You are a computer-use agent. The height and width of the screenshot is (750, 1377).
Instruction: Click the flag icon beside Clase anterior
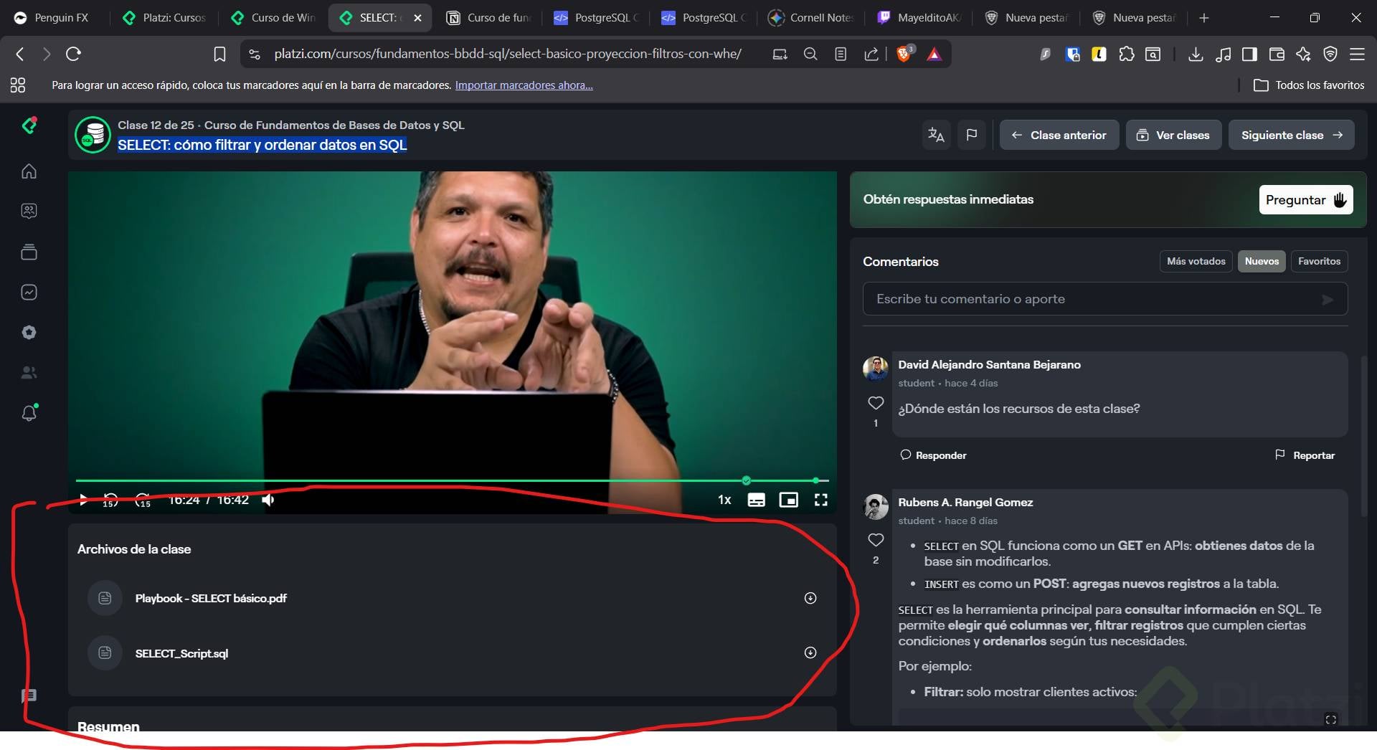(972, 135)
